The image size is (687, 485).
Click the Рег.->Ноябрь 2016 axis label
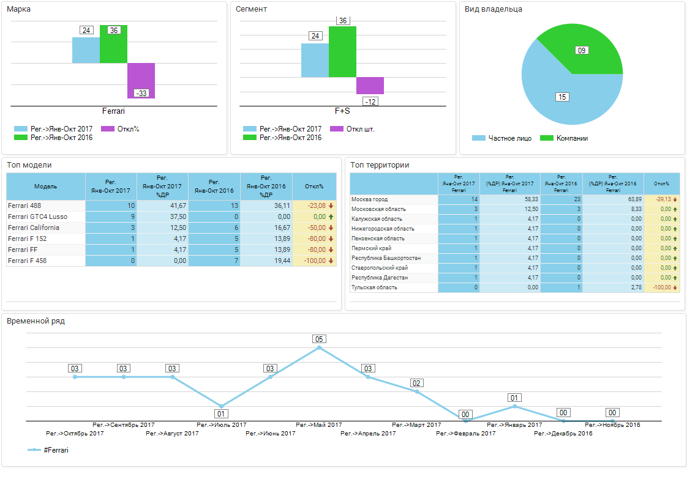pyautogui.click(x=612, y=424)
